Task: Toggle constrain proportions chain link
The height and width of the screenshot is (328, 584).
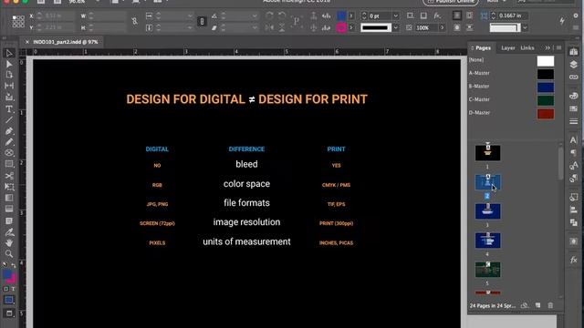Action: click(x=134, y=22)
